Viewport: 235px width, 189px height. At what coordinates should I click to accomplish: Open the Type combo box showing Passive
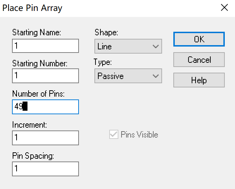(x=128, y=76)
